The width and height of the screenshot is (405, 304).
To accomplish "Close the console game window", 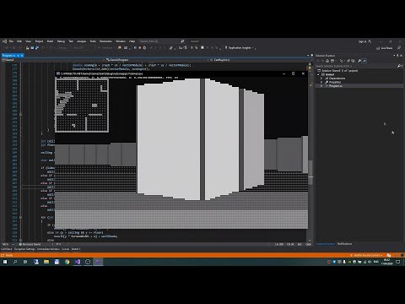I will coord(303,73).
